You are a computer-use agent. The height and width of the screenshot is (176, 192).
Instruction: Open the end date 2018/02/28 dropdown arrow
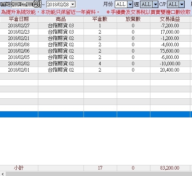(x=73, y=5)
